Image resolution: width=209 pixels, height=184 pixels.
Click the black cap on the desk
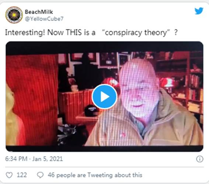[91, 110]
